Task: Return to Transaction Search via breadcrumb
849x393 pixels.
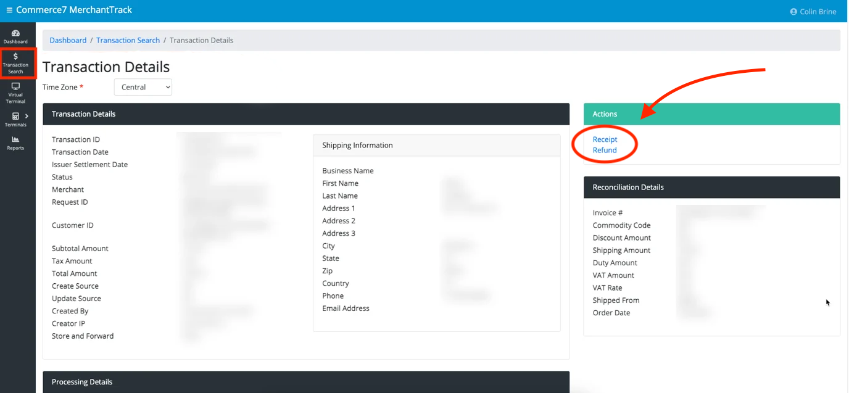Action: coord(128,39)
